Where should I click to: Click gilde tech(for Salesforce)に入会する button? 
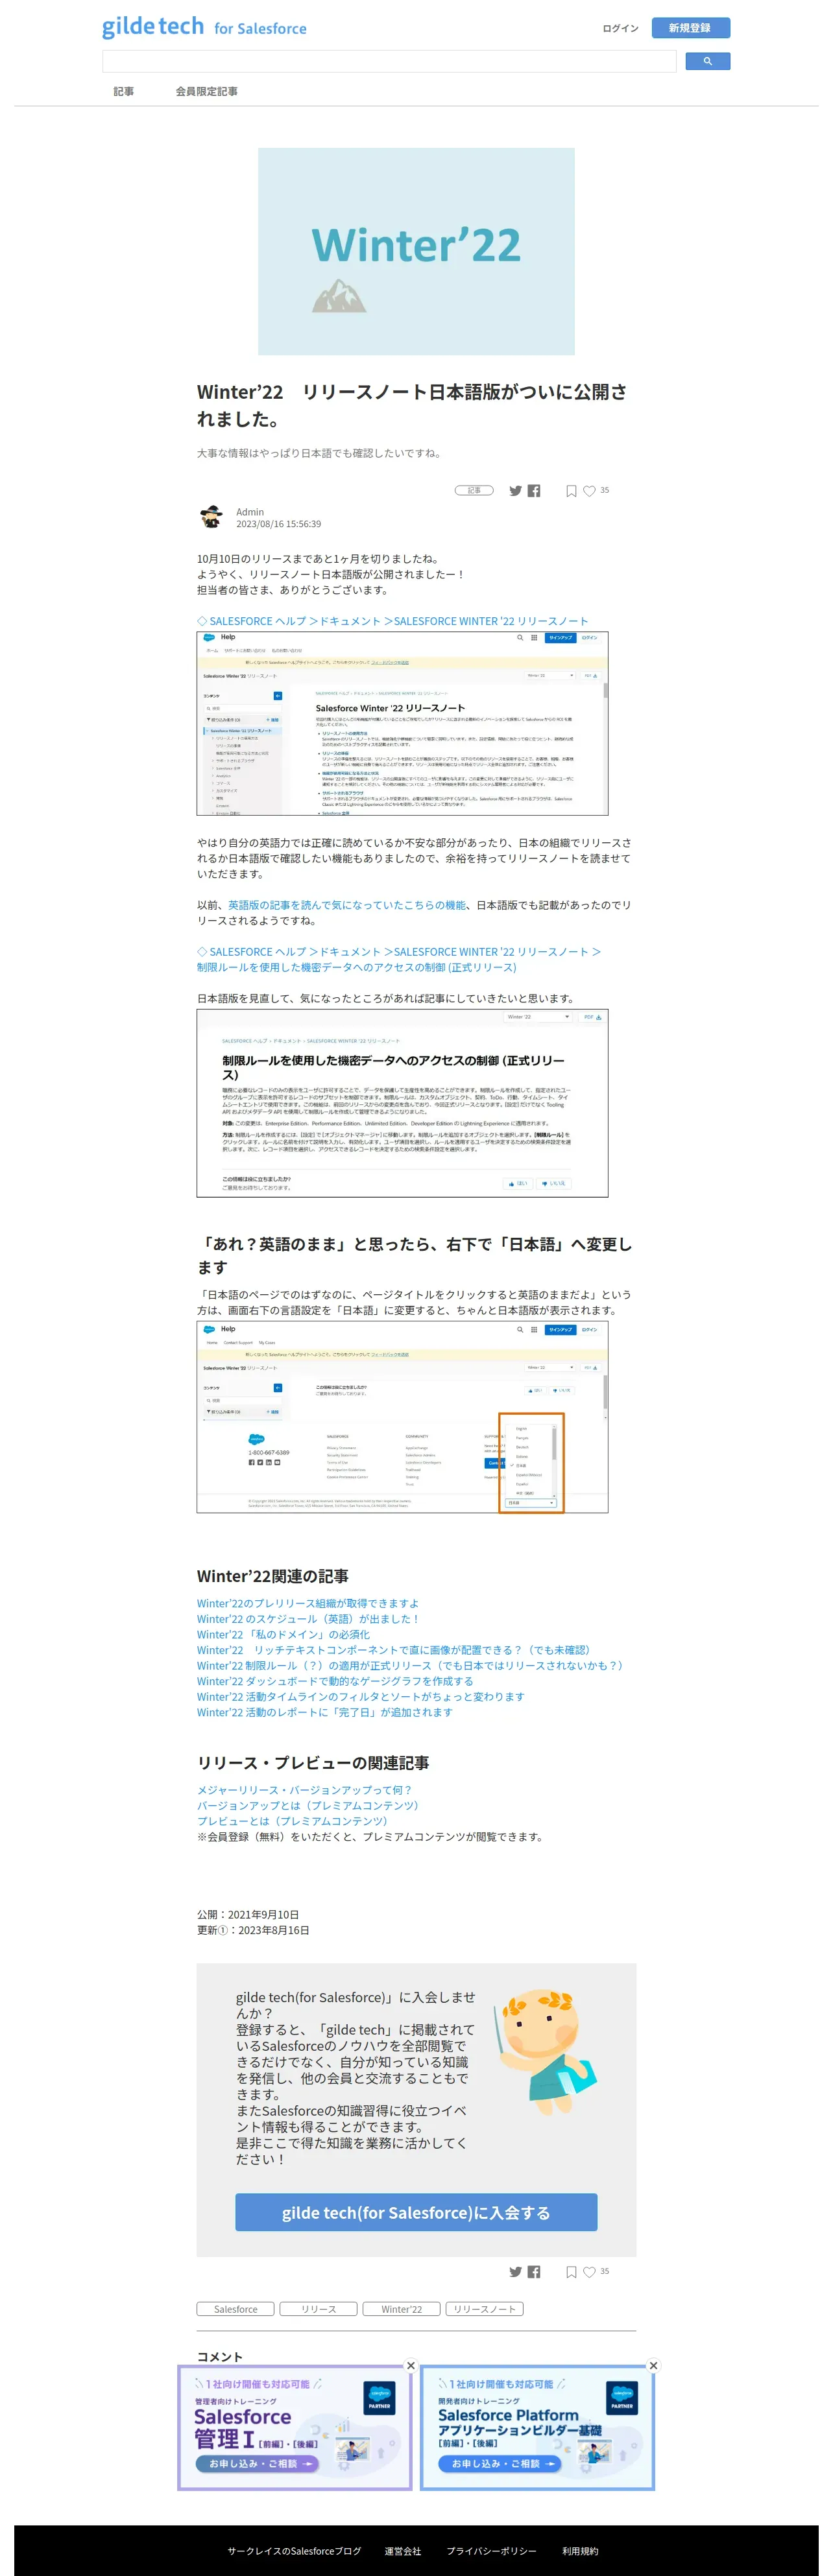point(416,2213)
